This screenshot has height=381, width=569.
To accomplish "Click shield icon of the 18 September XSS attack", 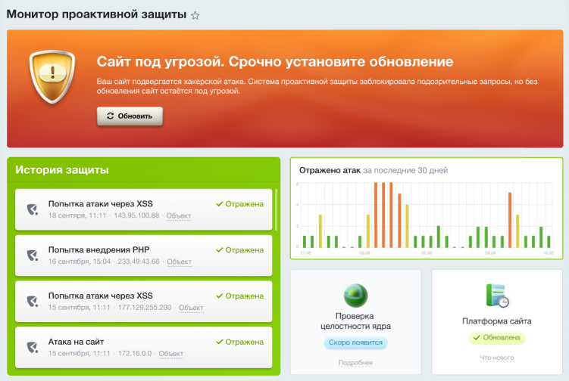I will (x=32, y=209).
